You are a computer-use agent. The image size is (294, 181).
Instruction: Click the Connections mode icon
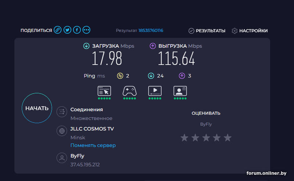point(62,112)
